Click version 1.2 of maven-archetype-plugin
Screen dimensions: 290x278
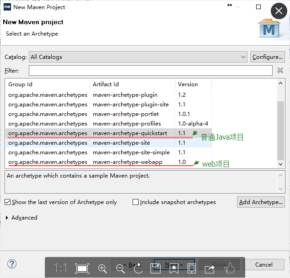pos(182,95)
